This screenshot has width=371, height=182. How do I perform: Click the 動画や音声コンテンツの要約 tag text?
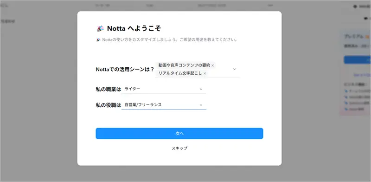(184, 65)
